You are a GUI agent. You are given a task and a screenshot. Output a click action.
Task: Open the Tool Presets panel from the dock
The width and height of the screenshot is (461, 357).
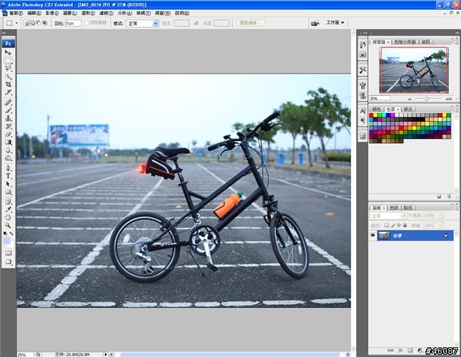coord(363,70)
